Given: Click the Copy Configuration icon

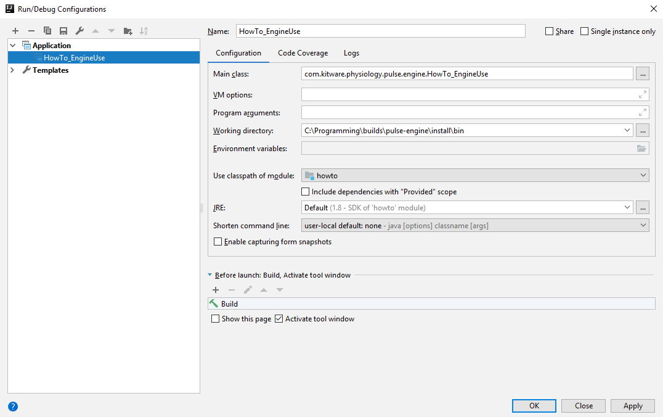Looking at the screenshot, I should (x=47, y=31).
